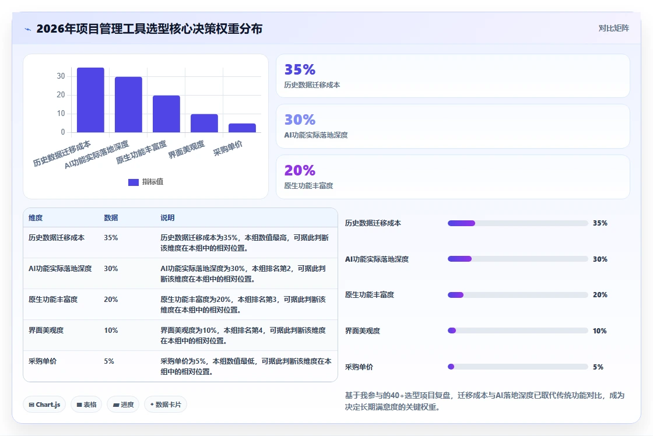Toggle the 指标值 legend swatch
This screenshot has width=653, height=436.
(134, 182)
